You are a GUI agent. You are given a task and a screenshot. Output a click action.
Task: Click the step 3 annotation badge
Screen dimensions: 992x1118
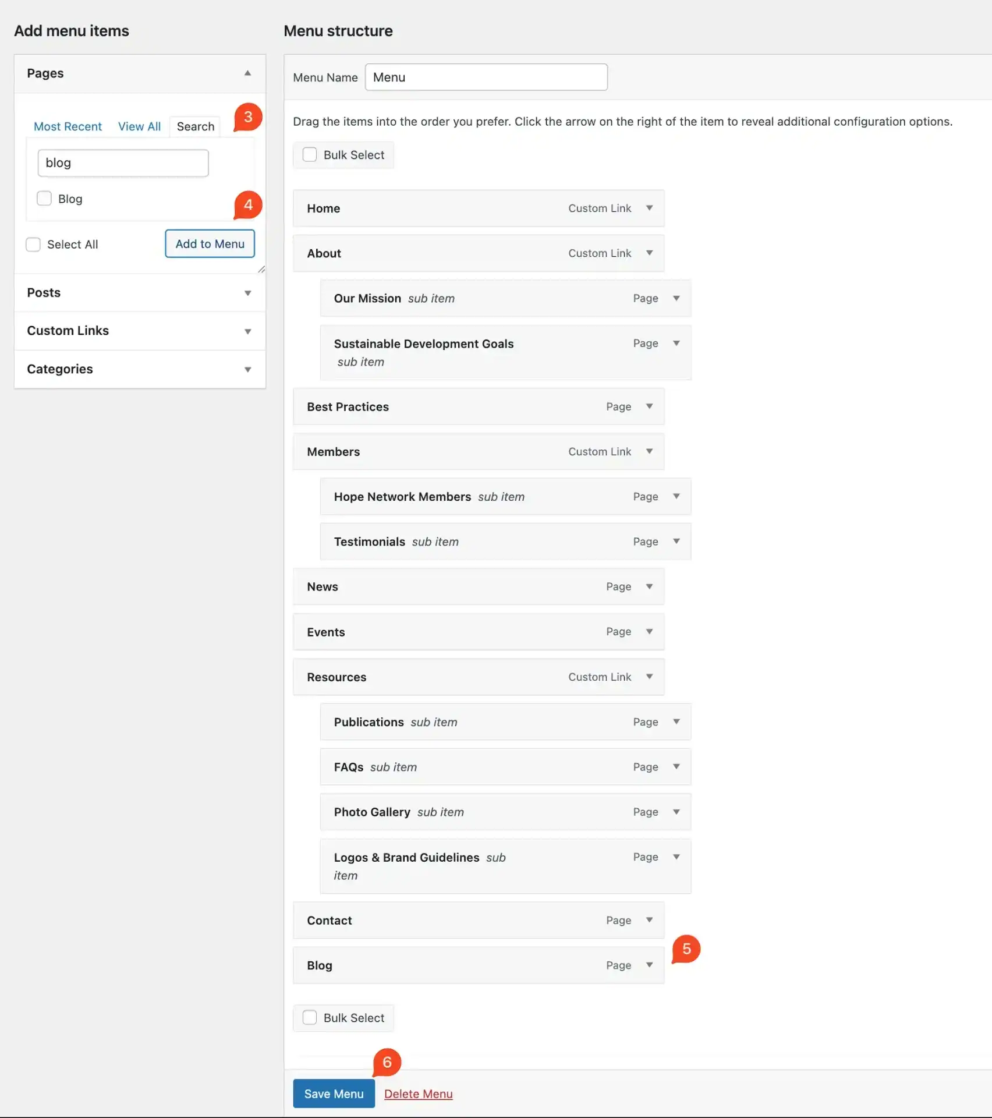[x=248, y=117]
